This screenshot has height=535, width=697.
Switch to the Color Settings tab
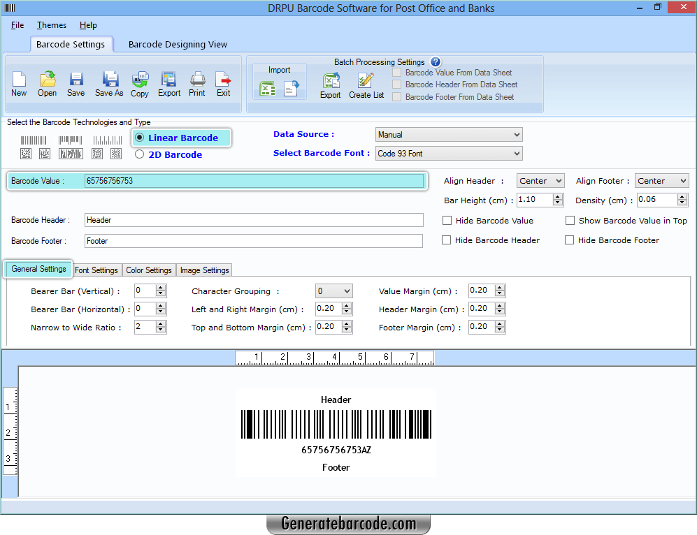coord(149,270)
